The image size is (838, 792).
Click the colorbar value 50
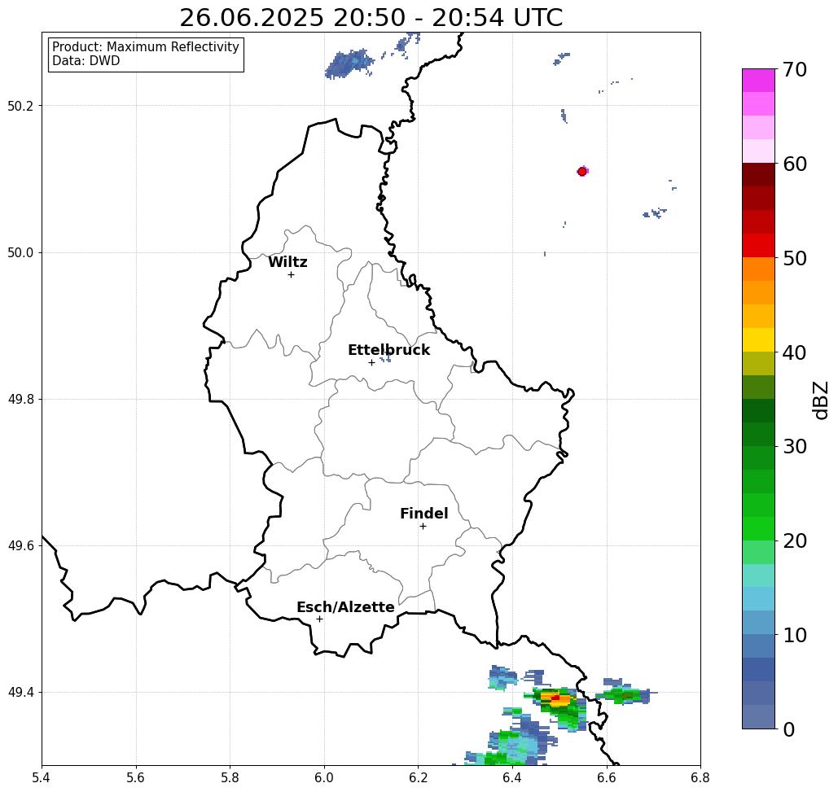[x=794, y=258]
